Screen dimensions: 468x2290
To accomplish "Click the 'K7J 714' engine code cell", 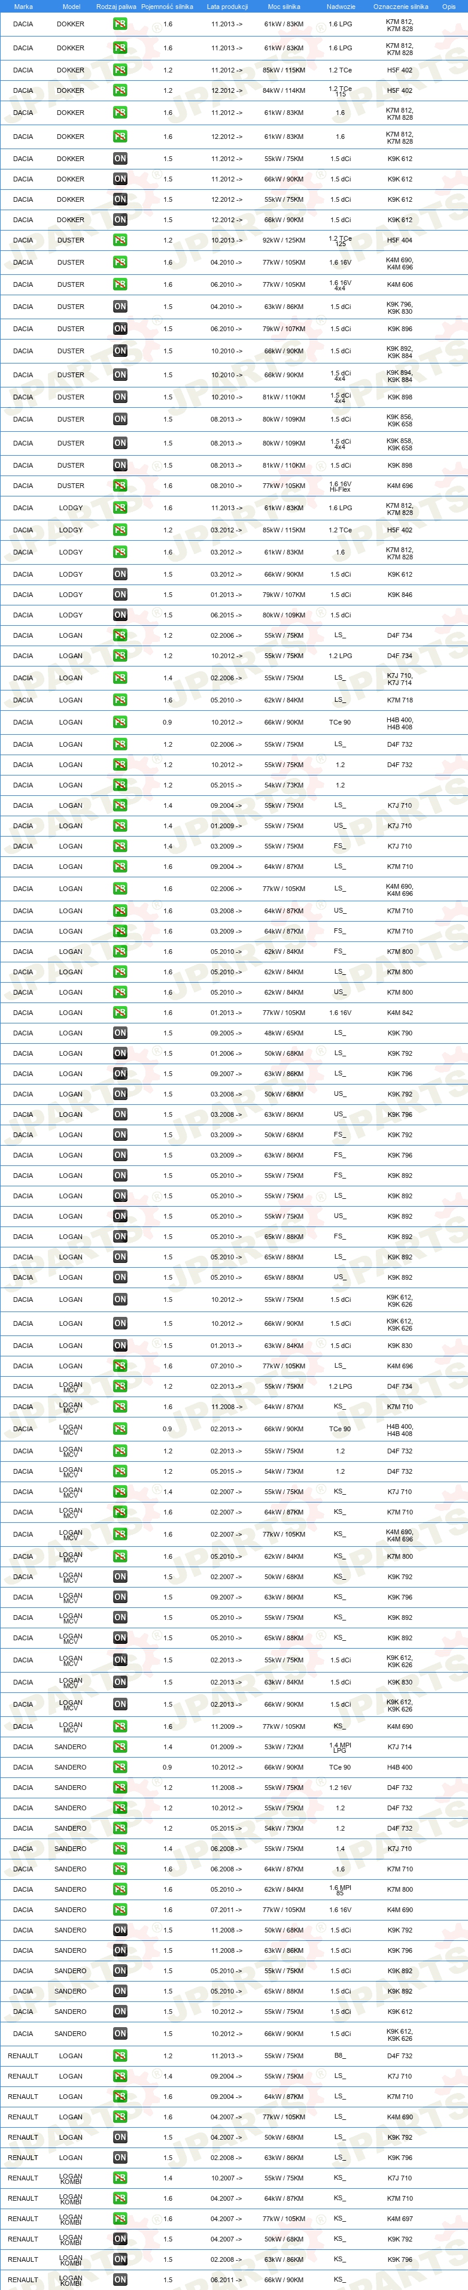I will pos(400,1747).
